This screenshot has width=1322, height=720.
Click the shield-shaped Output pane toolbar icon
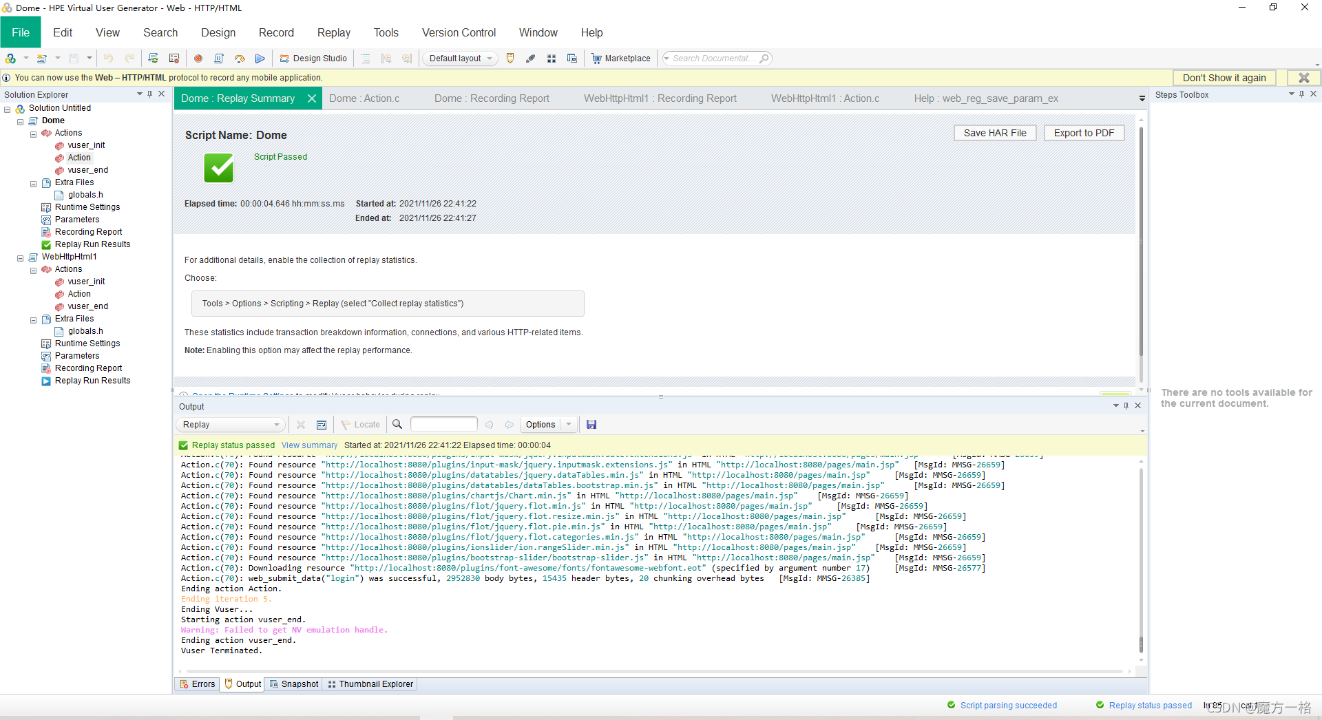click(510, 59)
